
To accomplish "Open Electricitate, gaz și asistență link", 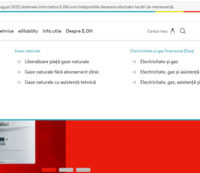I will [170, 72].
